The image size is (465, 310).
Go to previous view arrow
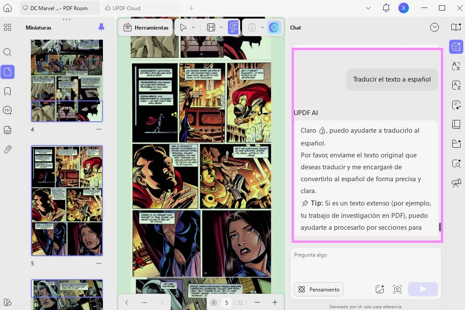[x=127, y=303]
